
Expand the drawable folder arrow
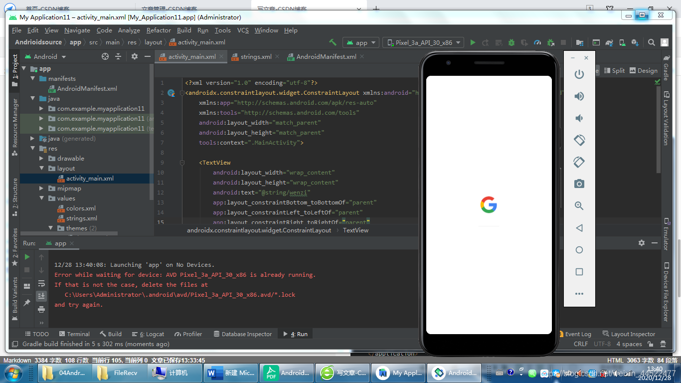pos(42,158)
